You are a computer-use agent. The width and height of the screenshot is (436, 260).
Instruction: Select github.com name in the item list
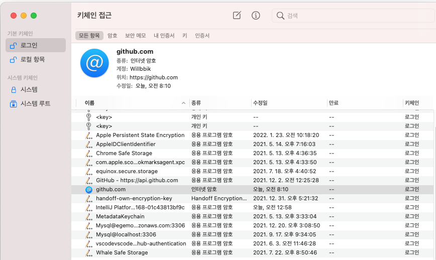111,189
